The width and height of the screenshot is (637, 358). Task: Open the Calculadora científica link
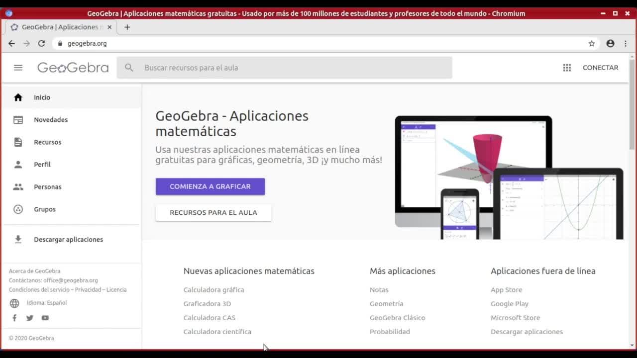217,332
